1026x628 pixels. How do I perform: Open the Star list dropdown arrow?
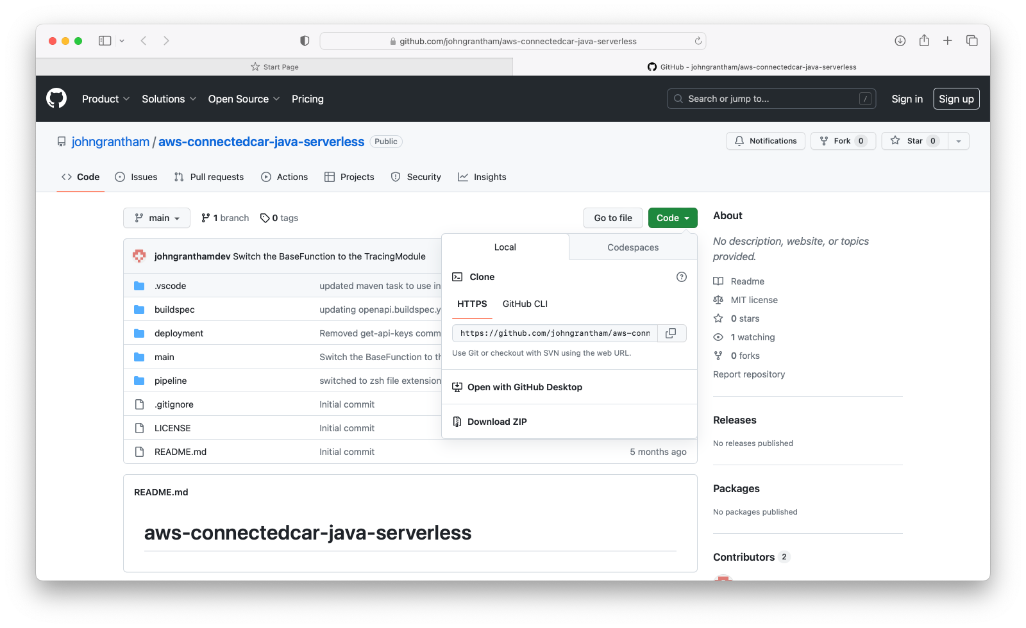point(959,141)
